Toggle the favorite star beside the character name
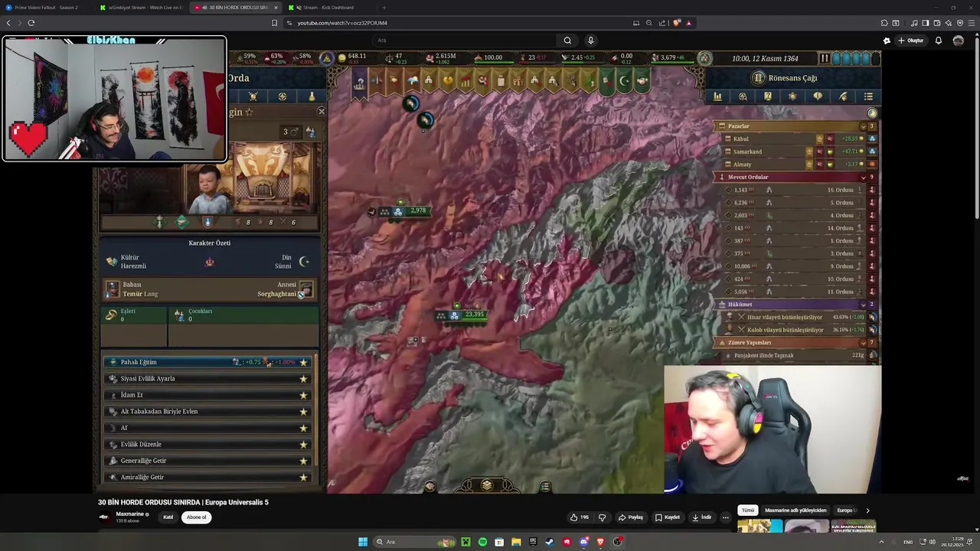 (x=249, y=112)
